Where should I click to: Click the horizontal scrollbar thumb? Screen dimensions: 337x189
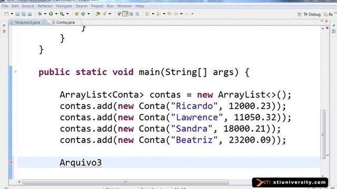(x=125, y=182)
